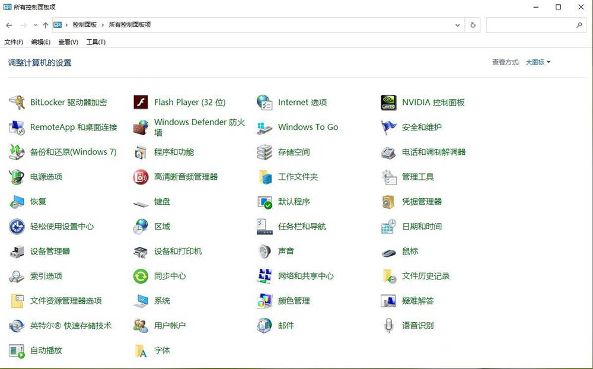Click the 字体 link
Image resolution: width=593 pixels, height=369 pixels.
coord(162,351)
